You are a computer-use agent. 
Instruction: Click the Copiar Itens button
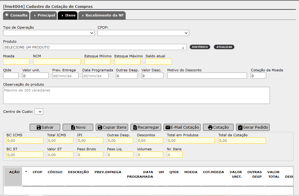point(112,127)
